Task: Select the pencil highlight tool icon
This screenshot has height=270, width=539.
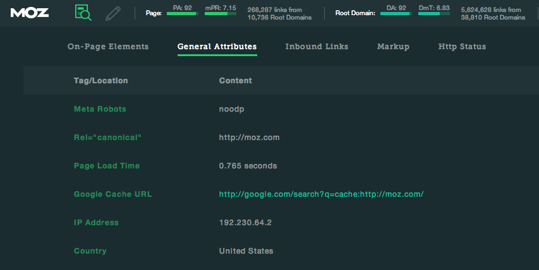Action: [x=112, y=13]
